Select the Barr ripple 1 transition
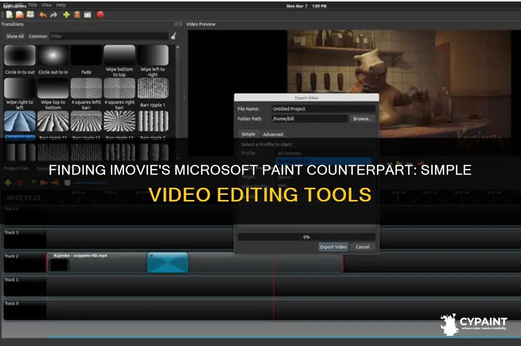Viewport: 521px width, 346px height. pos(153,93)
